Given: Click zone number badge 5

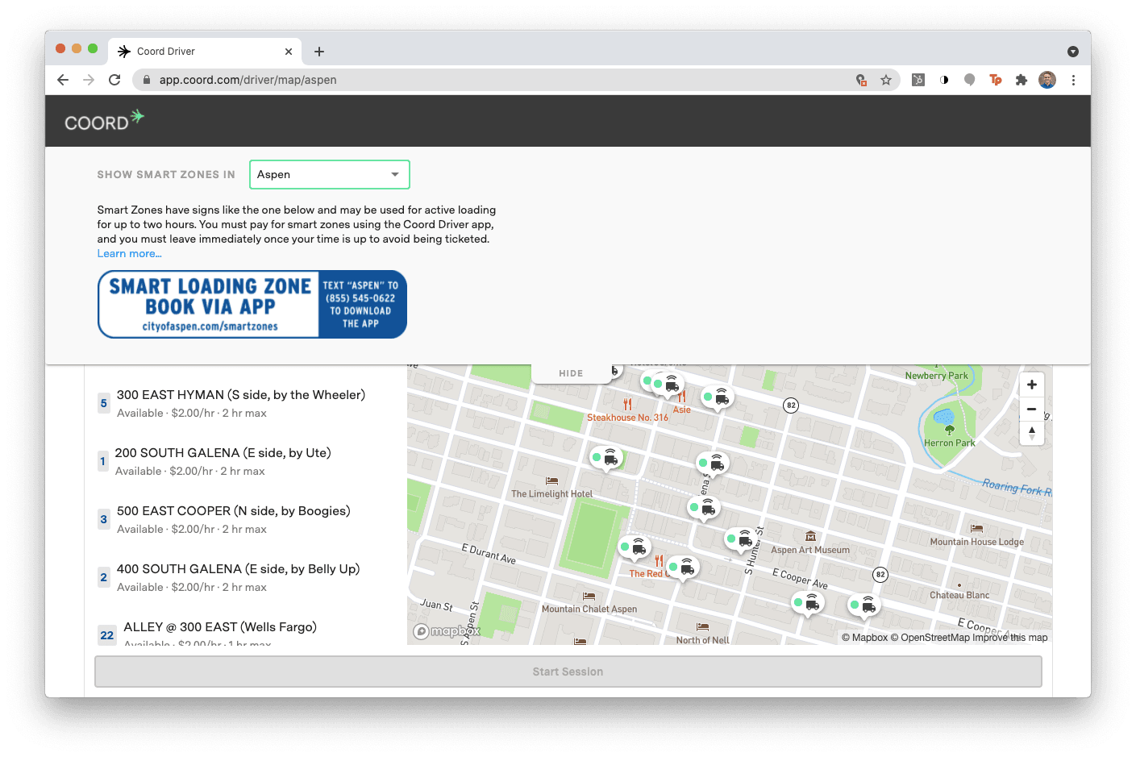Looking at the screenshot, I should (103, 403).
